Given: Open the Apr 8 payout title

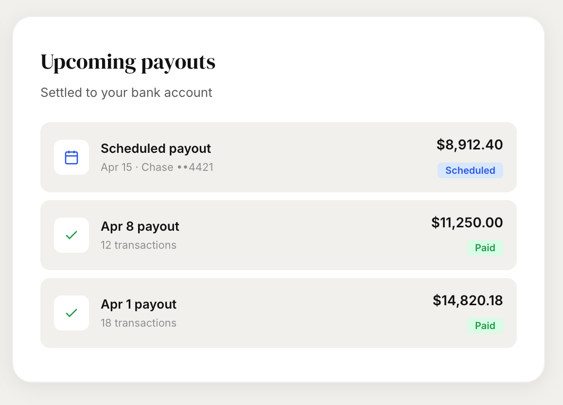Looking at the screenshot, I should point(140,226).
